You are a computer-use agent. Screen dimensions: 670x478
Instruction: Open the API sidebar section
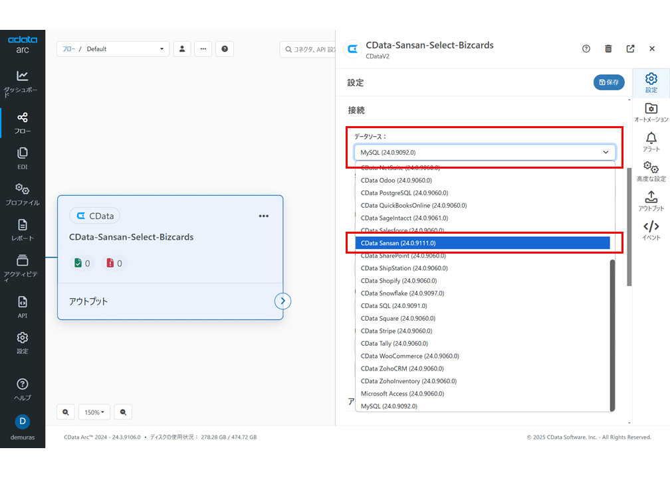22,307
